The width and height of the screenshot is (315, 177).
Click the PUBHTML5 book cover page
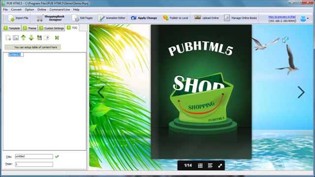pos(201,92)
